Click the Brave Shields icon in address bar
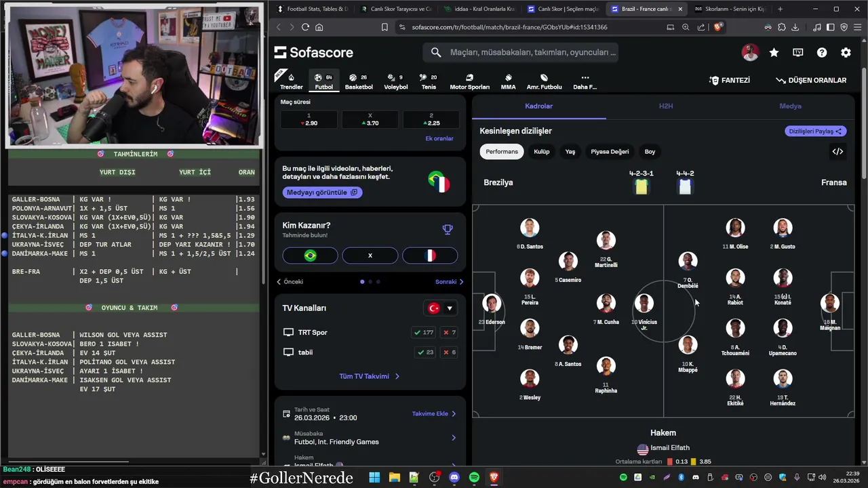Screen dimensions: 868x488 coord(719,27)
